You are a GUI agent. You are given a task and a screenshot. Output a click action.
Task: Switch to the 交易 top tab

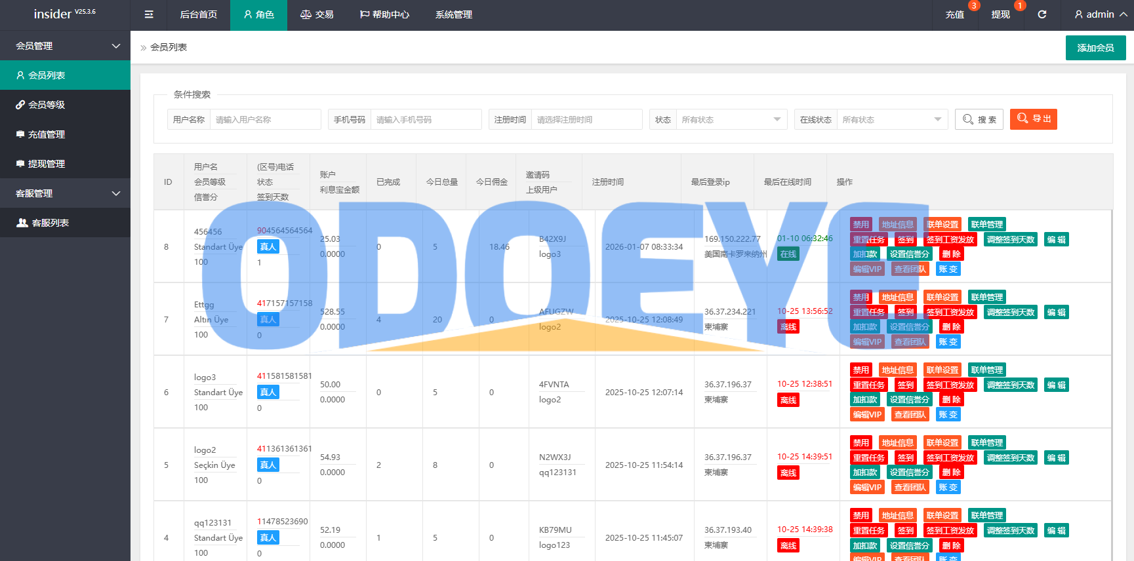click(x=317, y=14)
